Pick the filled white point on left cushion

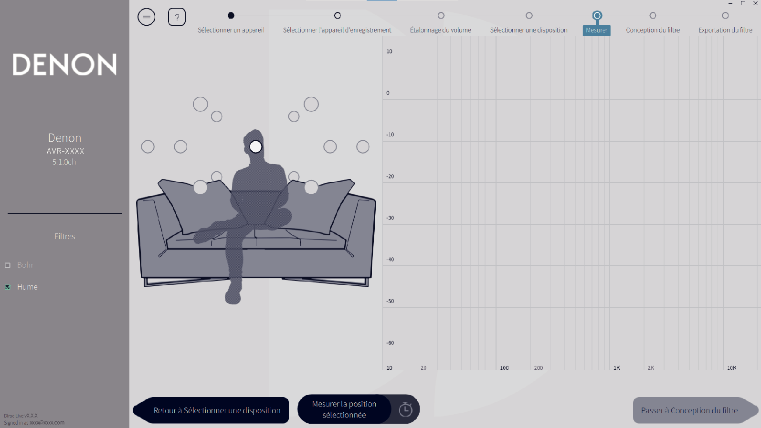coord(201,187)
